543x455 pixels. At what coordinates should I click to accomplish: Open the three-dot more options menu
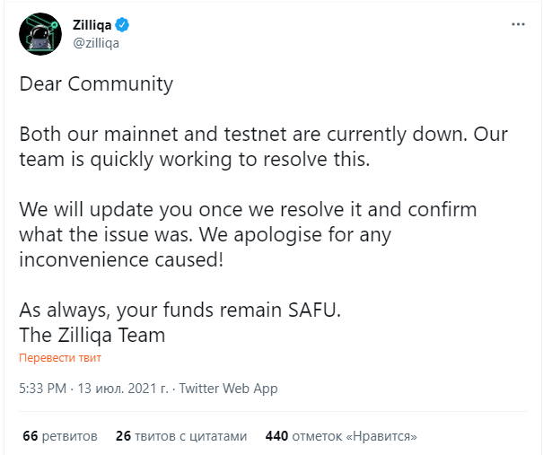click(x=518, y=24)
